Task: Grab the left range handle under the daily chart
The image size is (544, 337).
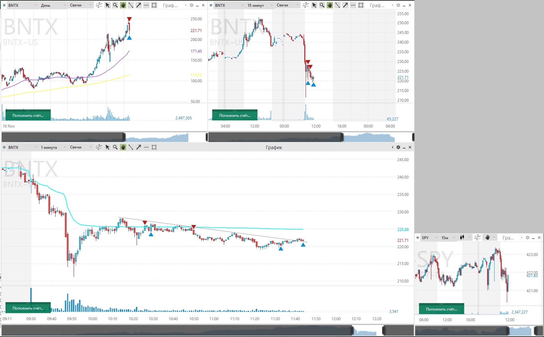Action: tap(124, 137)
